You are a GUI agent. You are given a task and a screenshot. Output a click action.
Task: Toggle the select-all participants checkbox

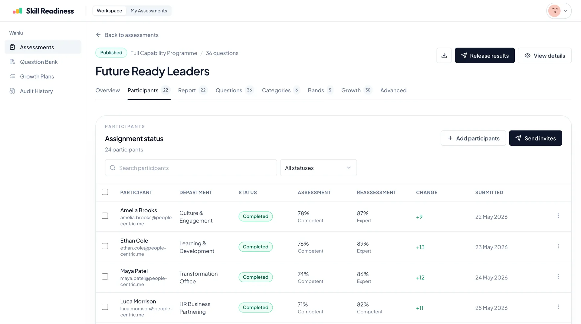(105, 192)
